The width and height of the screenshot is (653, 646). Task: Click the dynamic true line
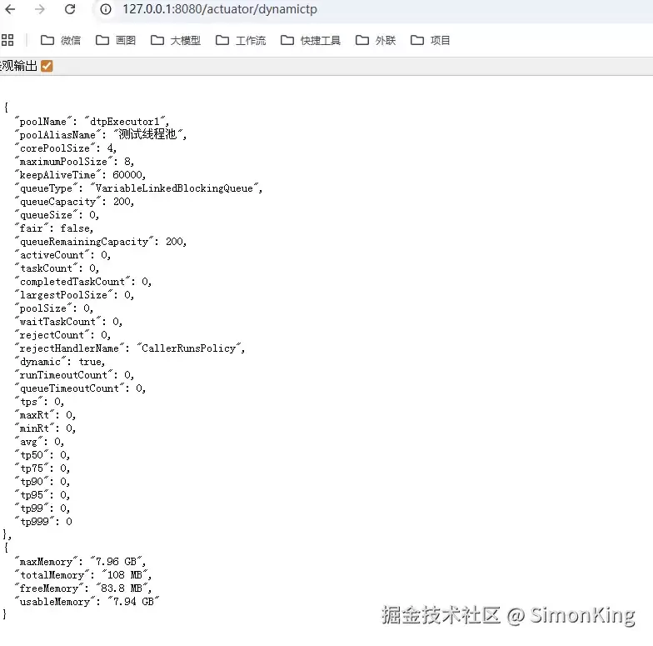point(60,362)
